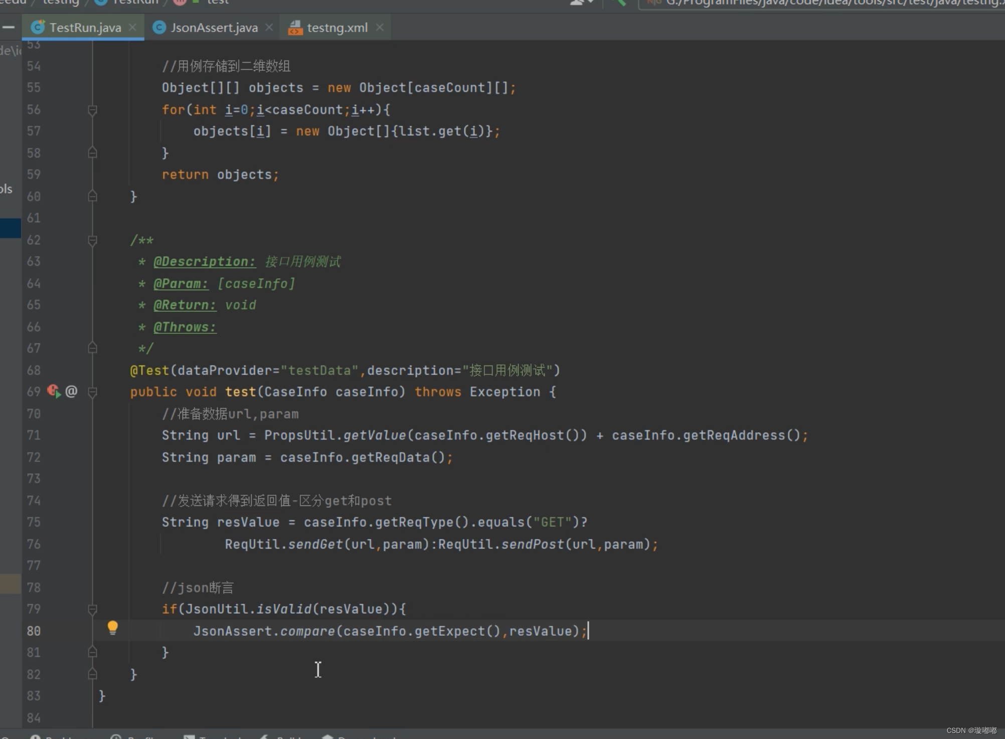Click list.get(i) on line 57

pyautogui.click(x=441, y=131)
